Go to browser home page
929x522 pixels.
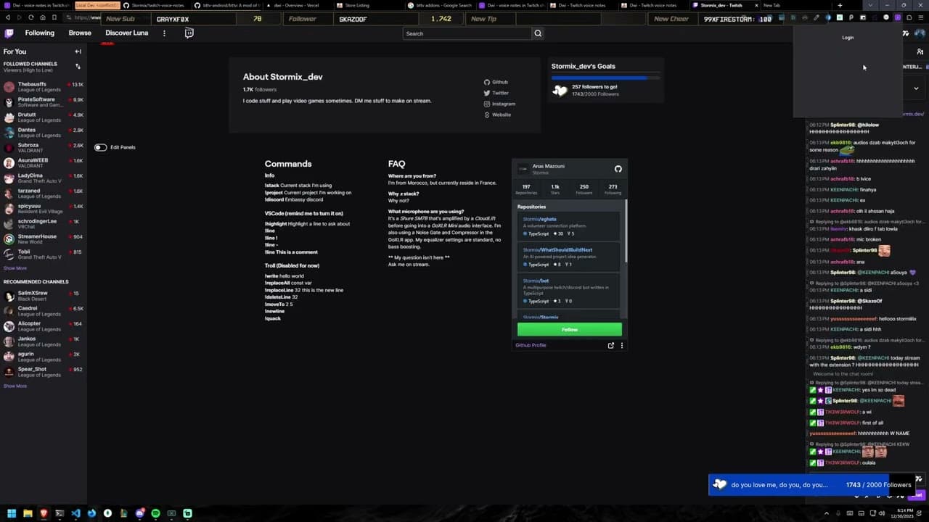coord(42,17)
